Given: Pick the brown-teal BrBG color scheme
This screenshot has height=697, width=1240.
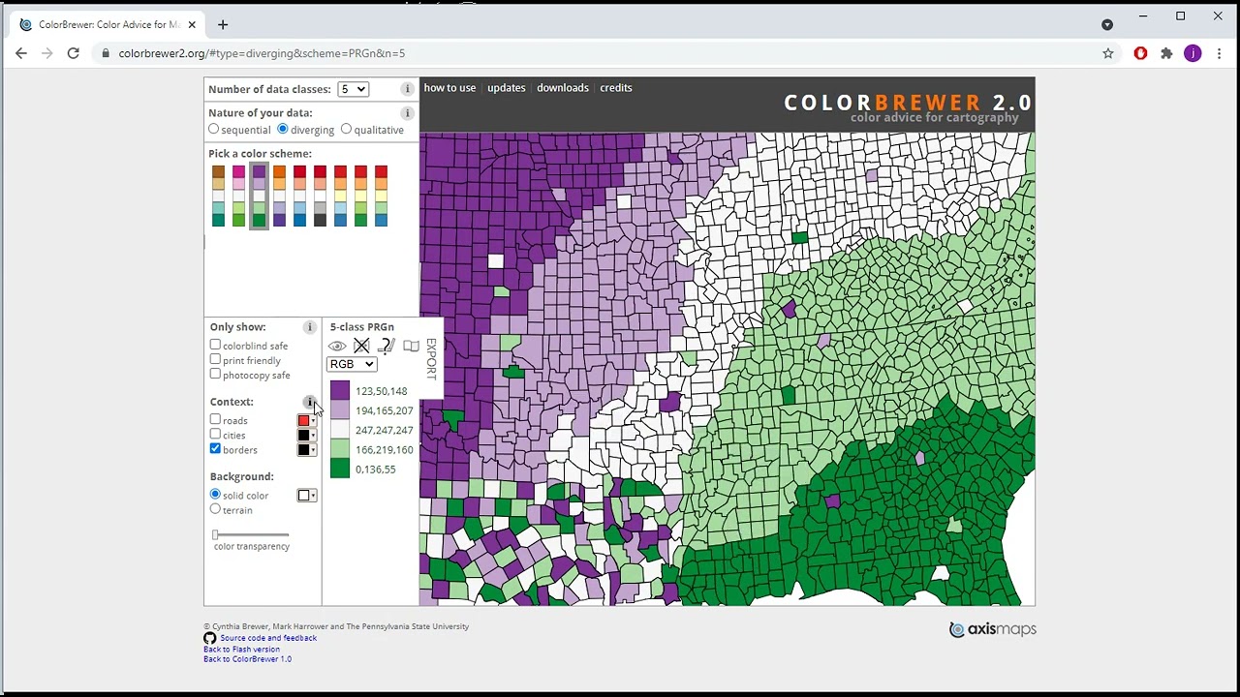Looking at the screenshot, I should (x=218, y=196).
